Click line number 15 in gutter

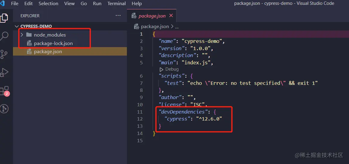[x=140, y=140]
